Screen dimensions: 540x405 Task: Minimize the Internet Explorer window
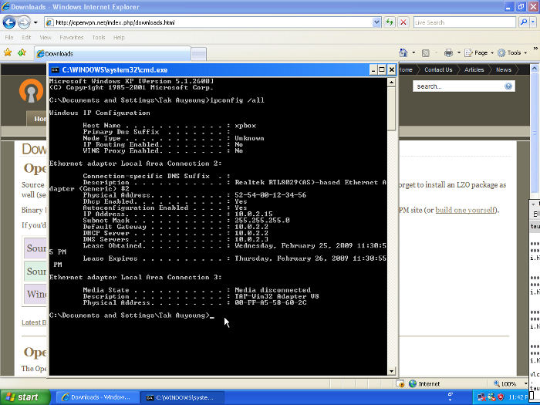pyautogui.click(x=508, y=6)
